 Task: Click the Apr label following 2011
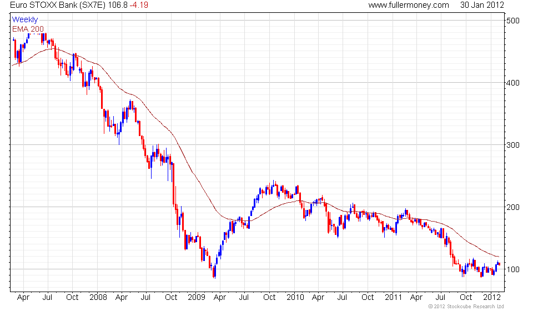pyautogui.click(x=417, y=298)
